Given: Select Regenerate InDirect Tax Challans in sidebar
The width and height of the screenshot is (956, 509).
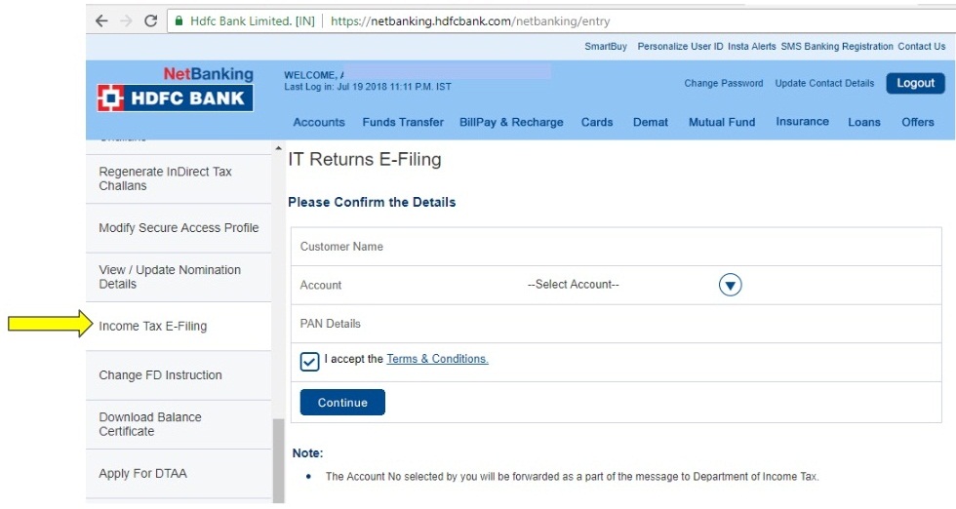Looking at the screenshot, I should coord(179,178).
